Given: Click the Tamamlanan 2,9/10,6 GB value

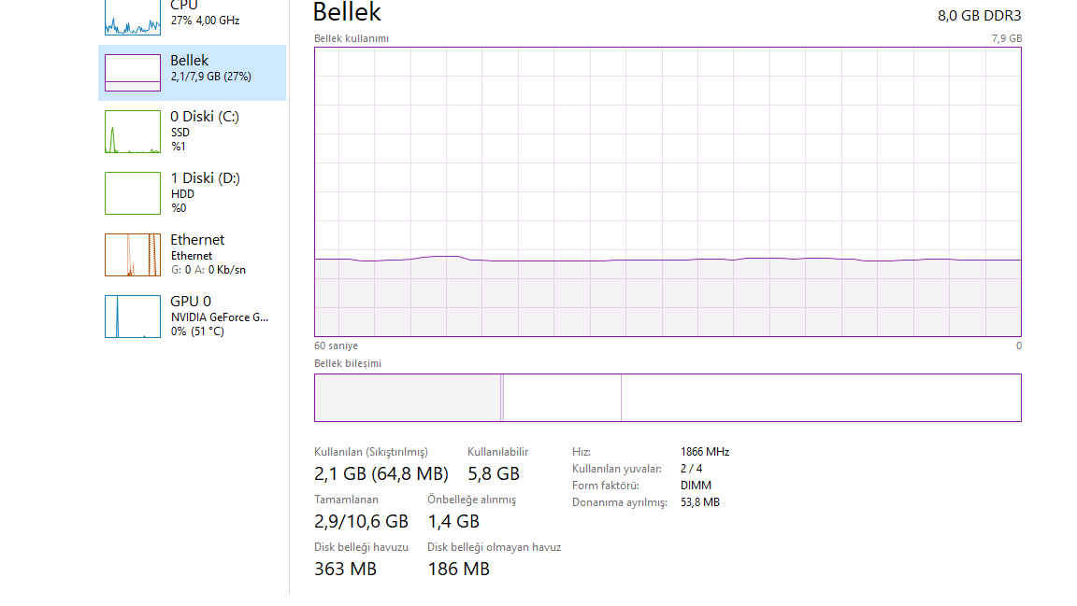Looking at the screenshot, I should pos(361,522).
